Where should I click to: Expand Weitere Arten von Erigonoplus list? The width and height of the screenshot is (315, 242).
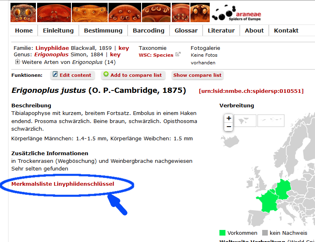click(17, 62)
